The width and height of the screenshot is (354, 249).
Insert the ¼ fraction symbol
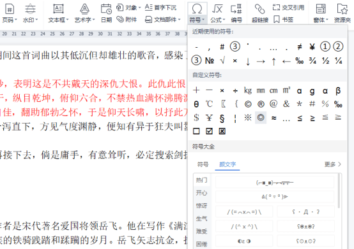coord(338,60)
